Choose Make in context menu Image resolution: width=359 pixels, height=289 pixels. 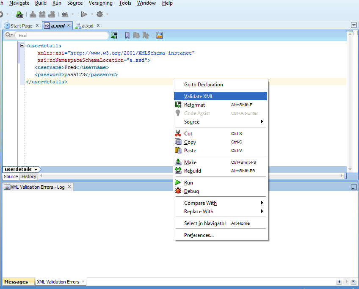click(x=221, y=162)
